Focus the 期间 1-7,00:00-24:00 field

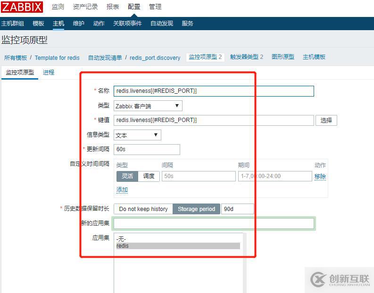(x=275, y=176)
